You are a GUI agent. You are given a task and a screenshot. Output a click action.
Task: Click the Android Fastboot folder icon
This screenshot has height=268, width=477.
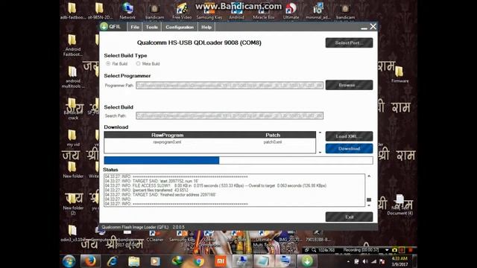73,45
